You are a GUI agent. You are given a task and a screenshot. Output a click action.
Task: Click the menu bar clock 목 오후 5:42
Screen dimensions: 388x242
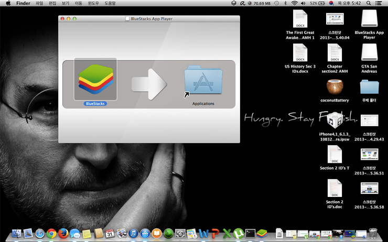(349, 3)
